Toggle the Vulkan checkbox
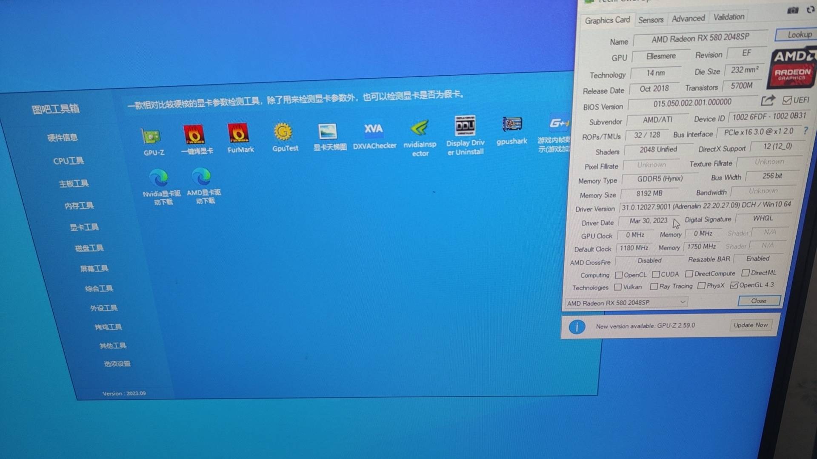This screenshot has height=459, width=817. click(618, 287)
